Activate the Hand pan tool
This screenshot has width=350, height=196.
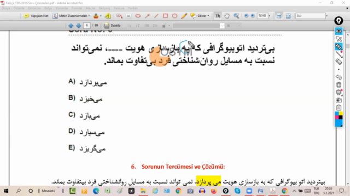tap(227, 16)
